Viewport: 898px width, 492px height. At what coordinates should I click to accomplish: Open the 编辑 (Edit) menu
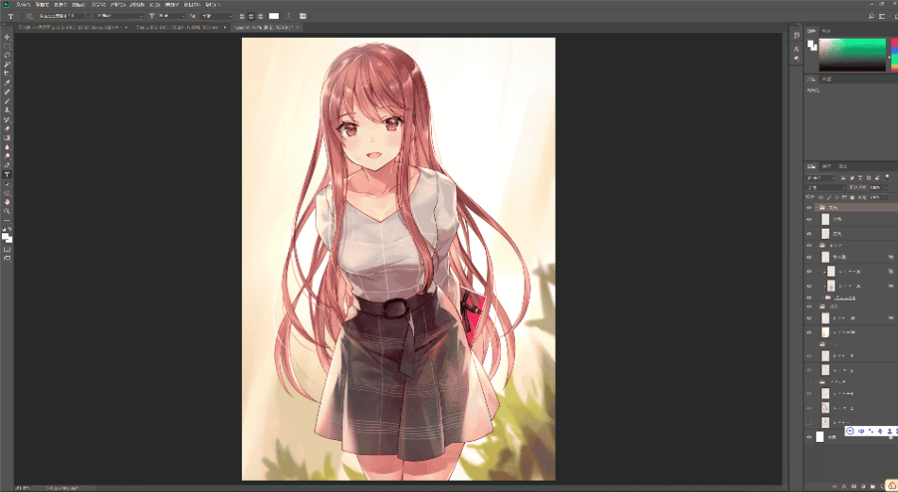click(x=42, y=4)
